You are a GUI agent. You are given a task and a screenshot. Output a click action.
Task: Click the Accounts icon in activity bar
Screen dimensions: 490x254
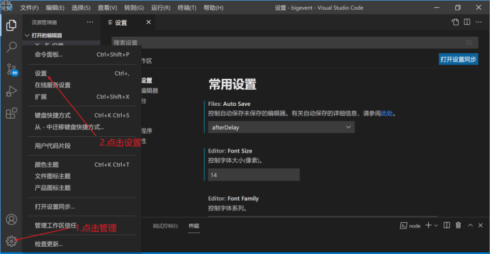pyautogui.click(x=11, y=219)
